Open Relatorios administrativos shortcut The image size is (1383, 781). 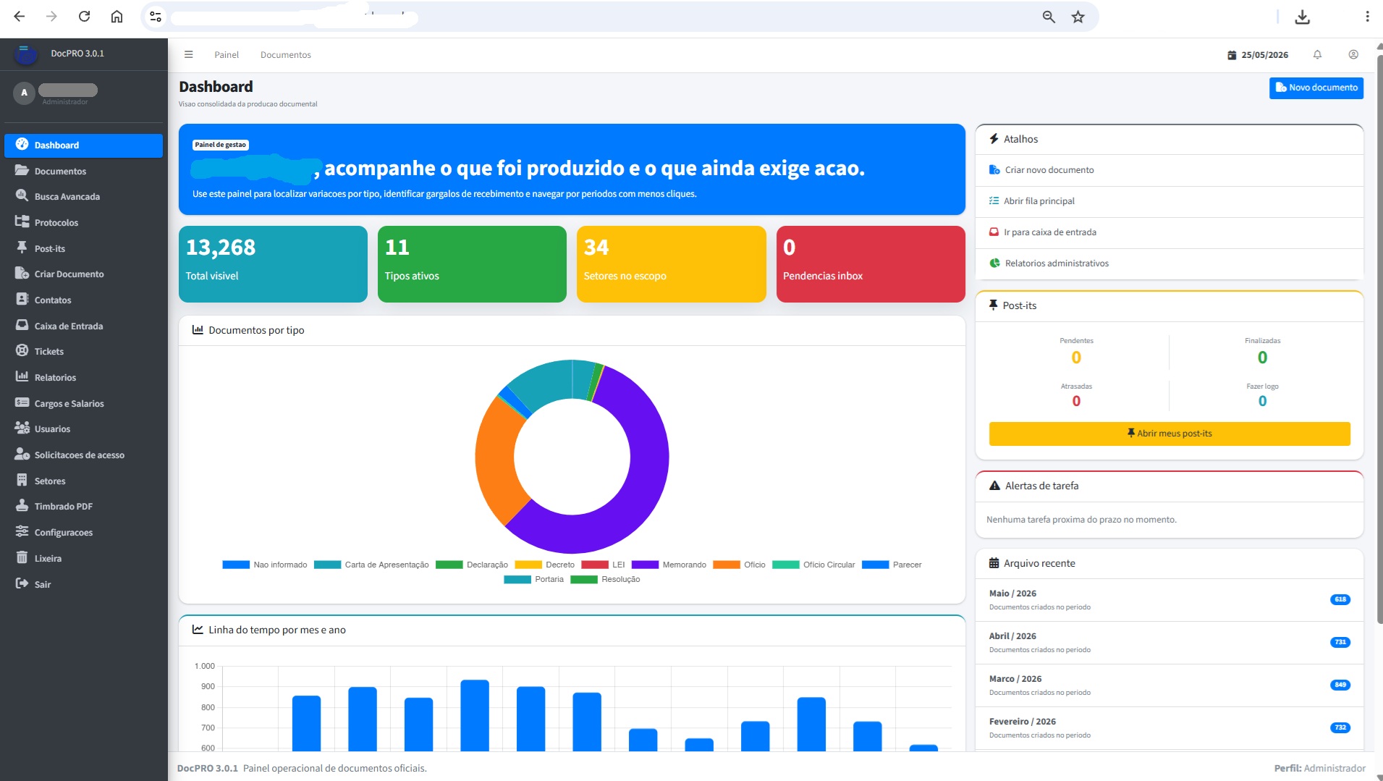[x=1169, y=263]
